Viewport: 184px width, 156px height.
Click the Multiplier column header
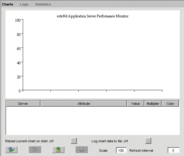[153, 104]
